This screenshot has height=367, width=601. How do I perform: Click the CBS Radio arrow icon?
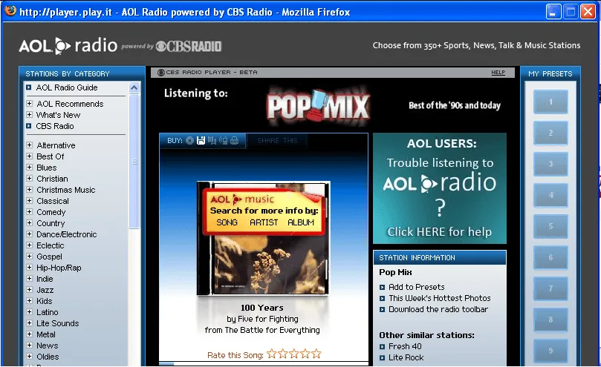pos(29,126)
